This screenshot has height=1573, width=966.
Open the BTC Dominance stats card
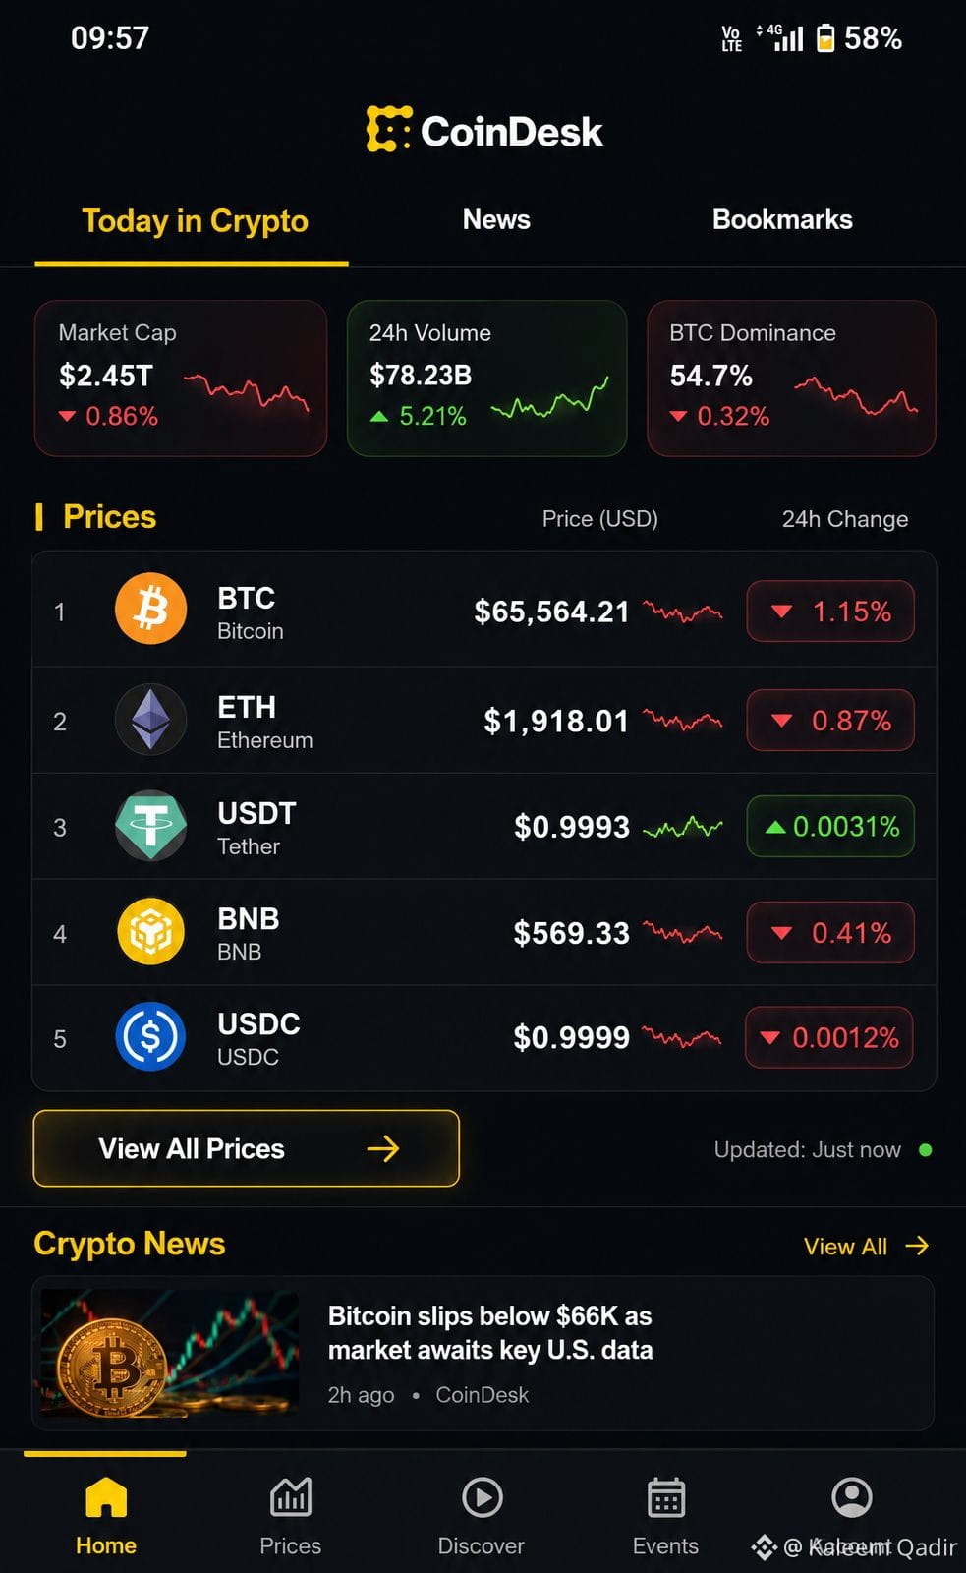pos(791,379)
